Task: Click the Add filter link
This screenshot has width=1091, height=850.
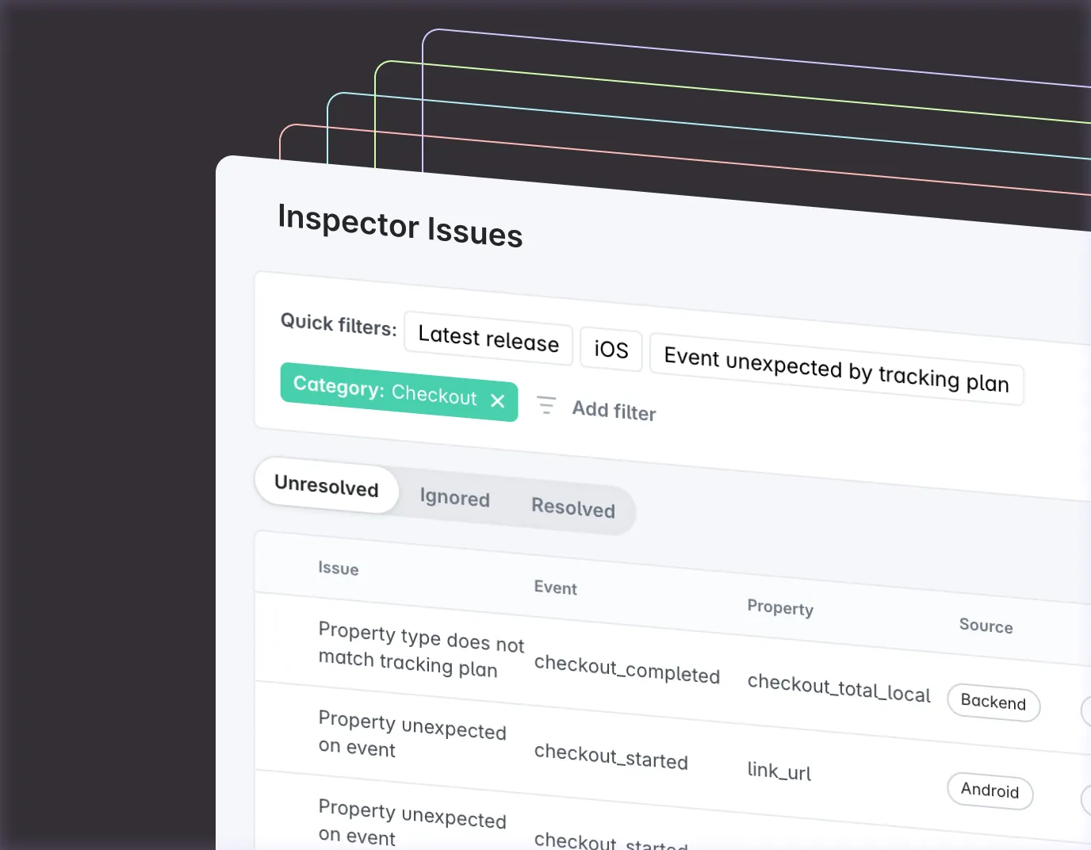Action: point(614,411)
